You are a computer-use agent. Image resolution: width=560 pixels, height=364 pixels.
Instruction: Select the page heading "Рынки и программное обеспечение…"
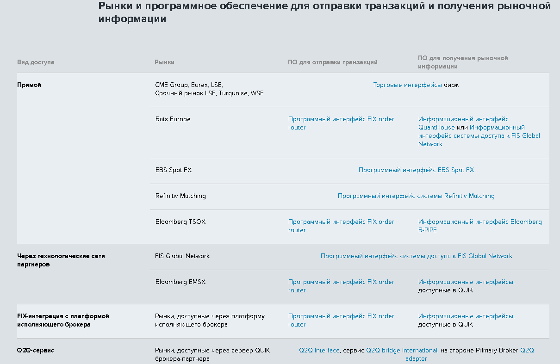(x=325, y=12)
